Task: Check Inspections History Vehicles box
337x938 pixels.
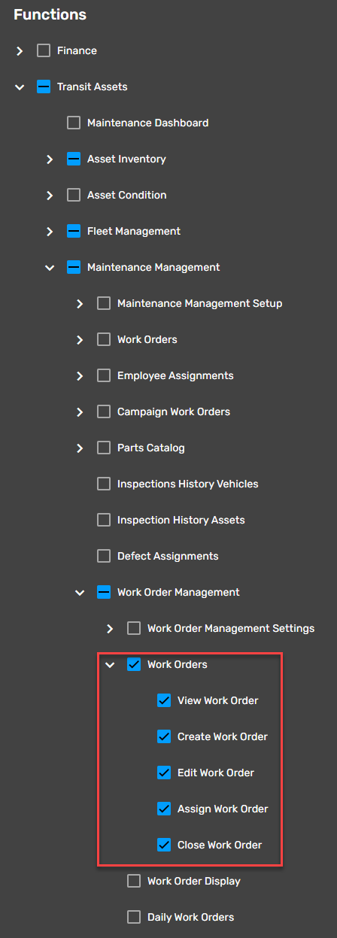Action: coord(104,484)
